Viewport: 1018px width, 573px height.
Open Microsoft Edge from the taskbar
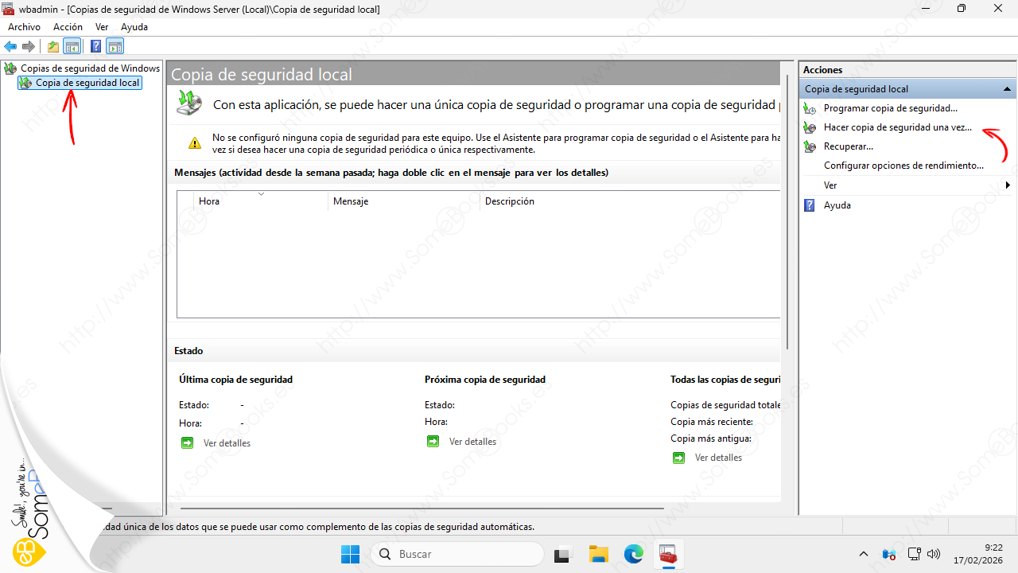pyautogui.click(x=633, y=554)
